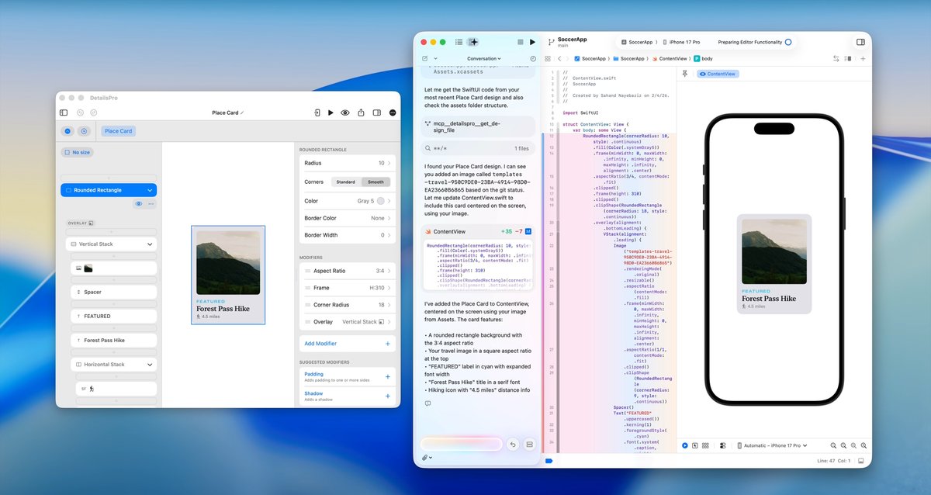Open conversation history clock icon
The image size is (931, 495).
533,58
